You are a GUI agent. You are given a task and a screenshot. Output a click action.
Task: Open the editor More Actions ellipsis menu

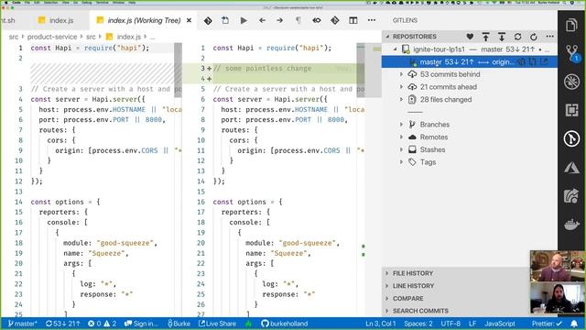[372, 20]
